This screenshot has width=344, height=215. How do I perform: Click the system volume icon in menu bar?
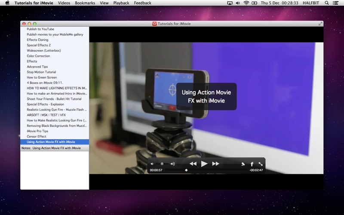tap(238, 3)
